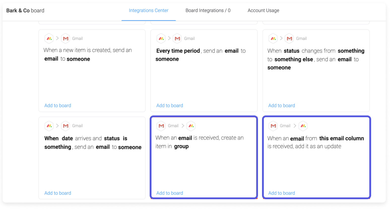Select the monday.com icon on the 'Every time period' card
Viewport: 390px width, 209px height.
161,38
